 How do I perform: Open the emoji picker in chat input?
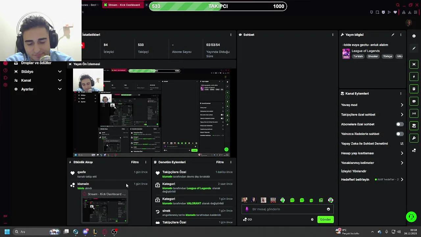(328, 209)
